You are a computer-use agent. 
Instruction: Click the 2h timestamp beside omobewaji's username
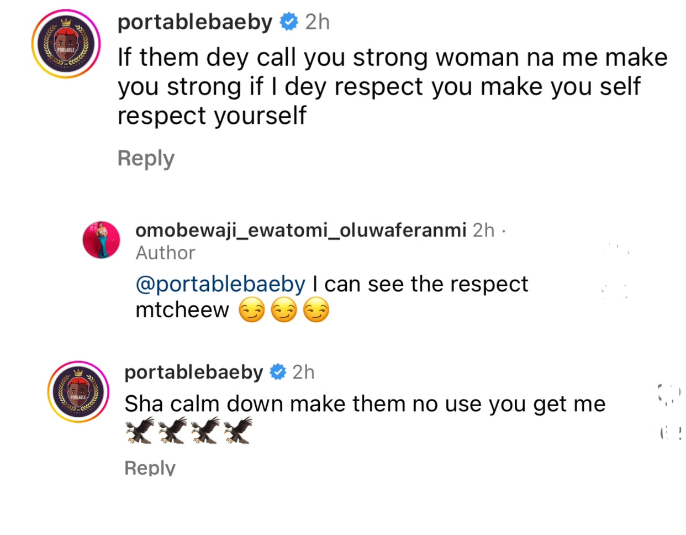click(483, 229)
